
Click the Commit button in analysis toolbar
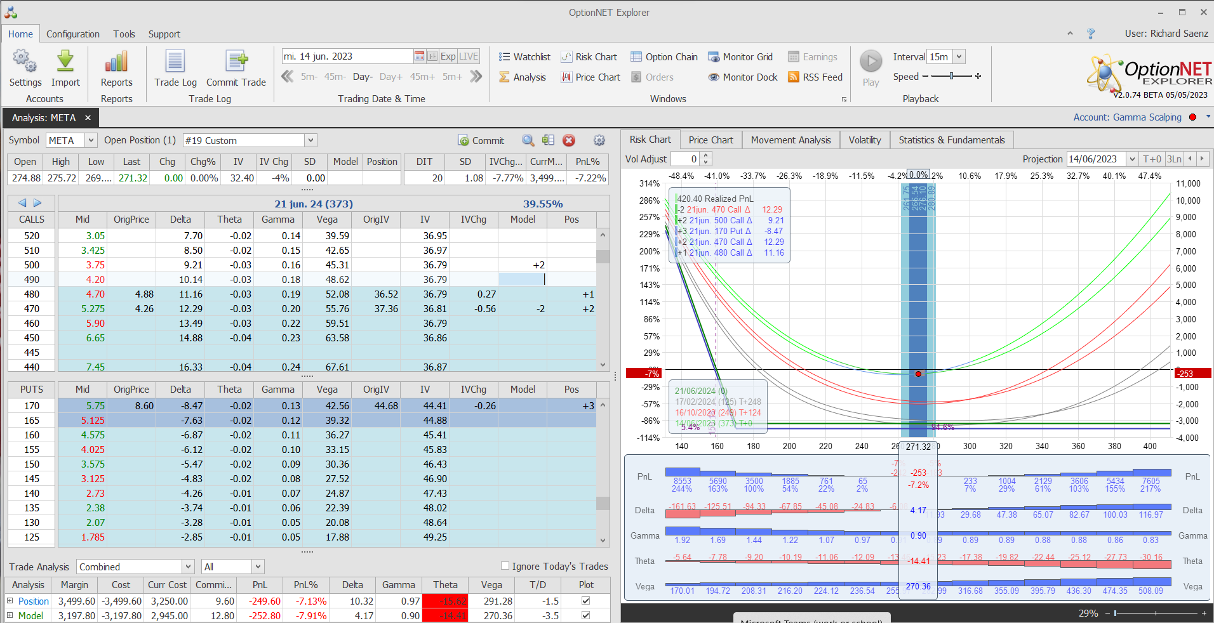(481, 141)
